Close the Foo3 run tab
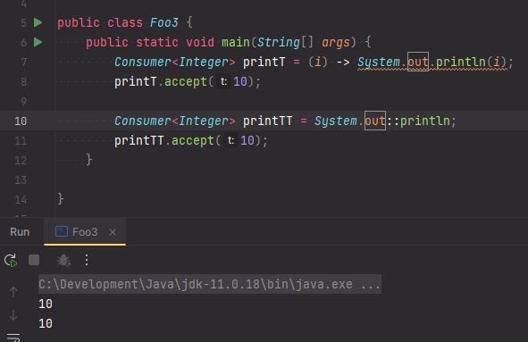The height and width of the screenshot is (342, 528). (113, 232)
